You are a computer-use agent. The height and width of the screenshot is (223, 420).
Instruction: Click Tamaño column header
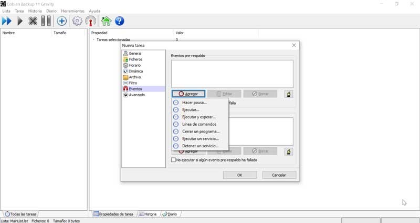tap(68, 33)
